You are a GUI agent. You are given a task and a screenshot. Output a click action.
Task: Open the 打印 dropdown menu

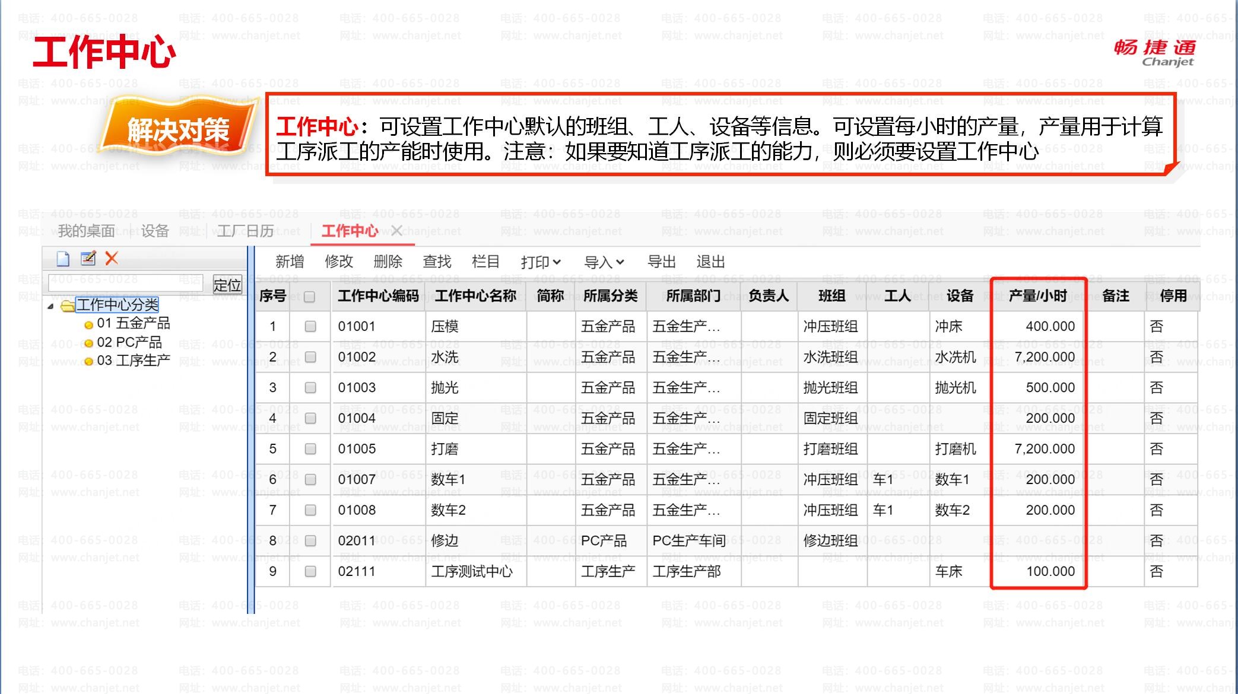(x=541, y=262)
